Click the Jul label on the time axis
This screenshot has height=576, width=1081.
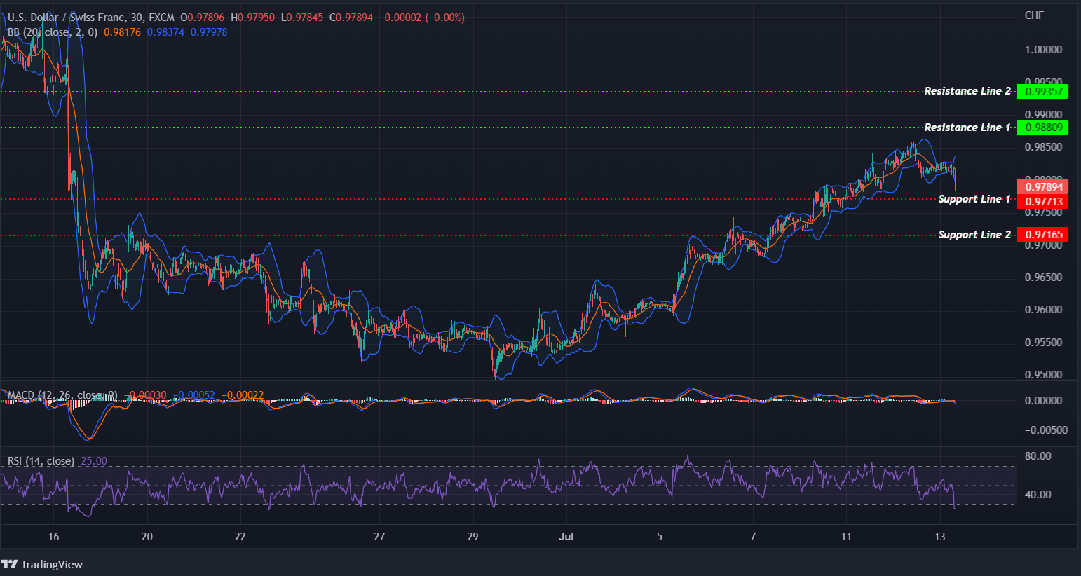tap(566, 536)
